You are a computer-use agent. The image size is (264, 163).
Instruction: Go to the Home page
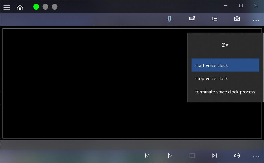[x=20, y=7]
